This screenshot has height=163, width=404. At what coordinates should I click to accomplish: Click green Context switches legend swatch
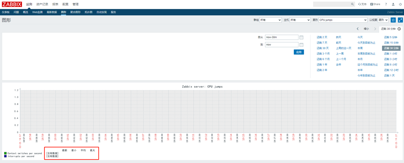coord(5,153)
